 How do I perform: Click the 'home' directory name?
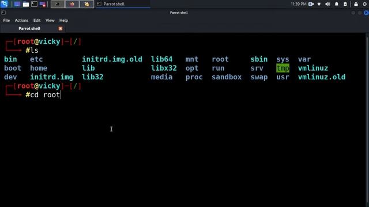39,68
